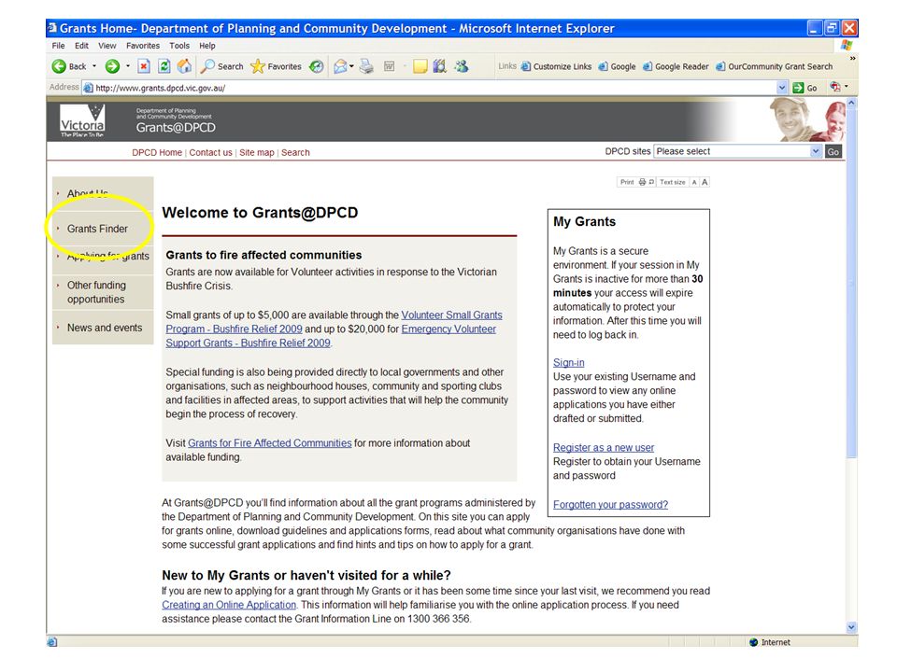Click the Mail envelope icon
This screenshot has height=672, width=897.
[x=340, y=67]
